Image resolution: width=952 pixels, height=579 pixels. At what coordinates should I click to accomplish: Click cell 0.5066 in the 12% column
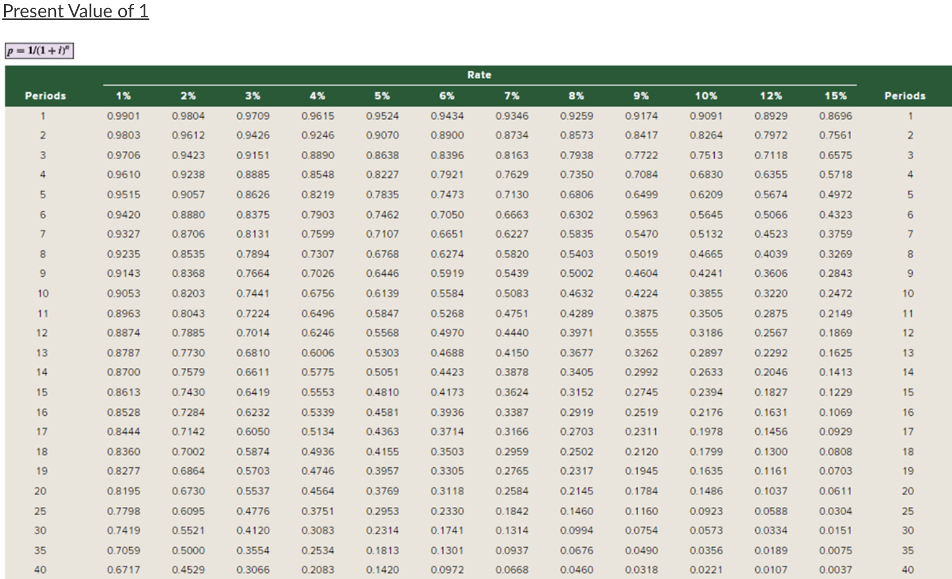[x=771, y=215]
